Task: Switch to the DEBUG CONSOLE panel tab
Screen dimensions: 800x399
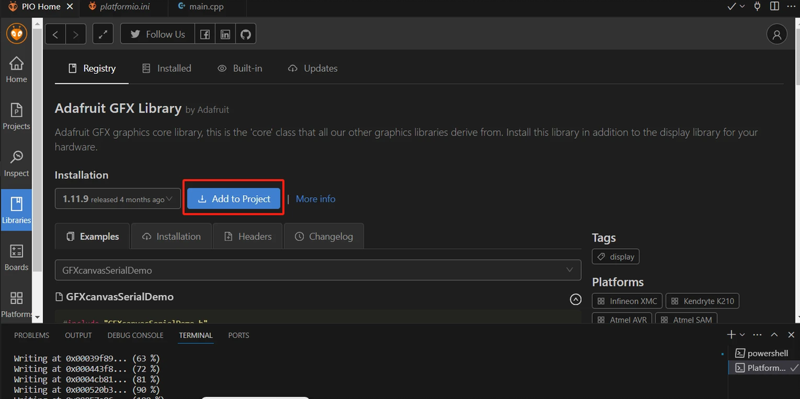Action: (135, 335)
